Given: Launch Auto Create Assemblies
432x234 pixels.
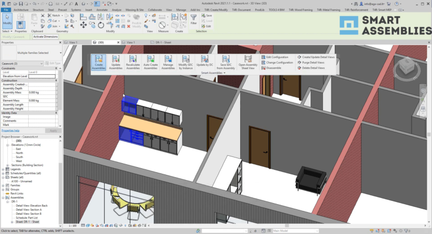Looking at the screenshot, I should [150, 62].
